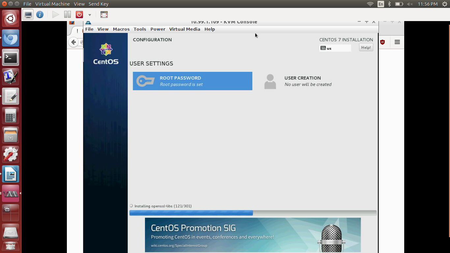The image size is (450, 253).
Task: Open the View menu in top bar
Action: [79, 4]
